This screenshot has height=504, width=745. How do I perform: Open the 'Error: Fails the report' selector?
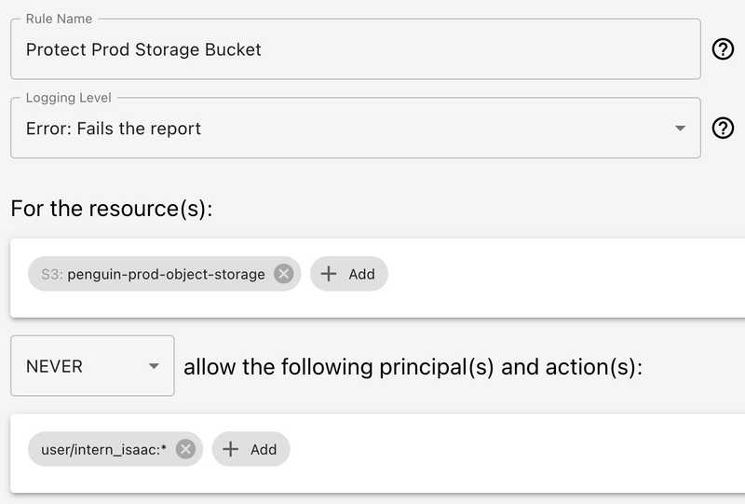tap(354, 129)
